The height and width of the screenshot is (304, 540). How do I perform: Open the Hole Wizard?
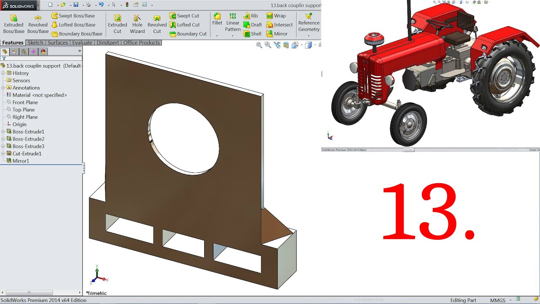(137, 24)
